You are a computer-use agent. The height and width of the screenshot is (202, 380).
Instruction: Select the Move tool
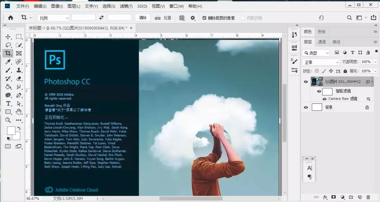[8, 37]
